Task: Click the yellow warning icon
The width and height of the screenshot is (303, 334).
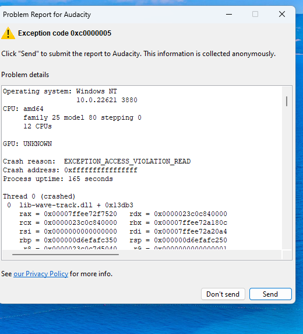Action: click(8, 33)
